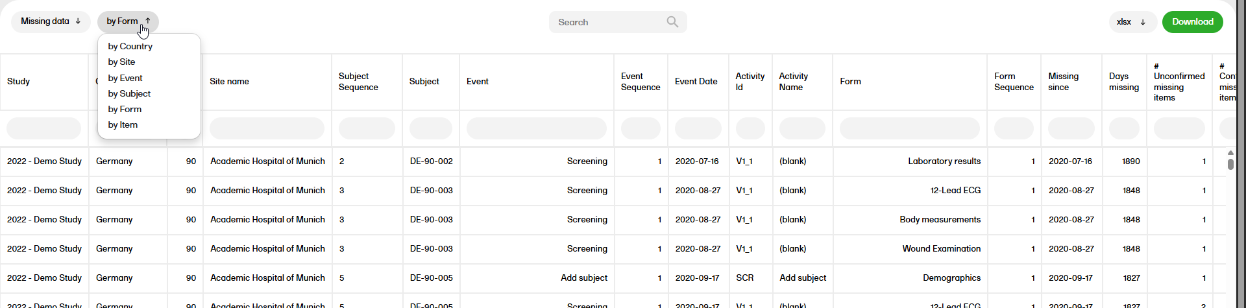The image size is (1246, 308).
Task: Collapse the by Form dropdown
Action: 128,21
